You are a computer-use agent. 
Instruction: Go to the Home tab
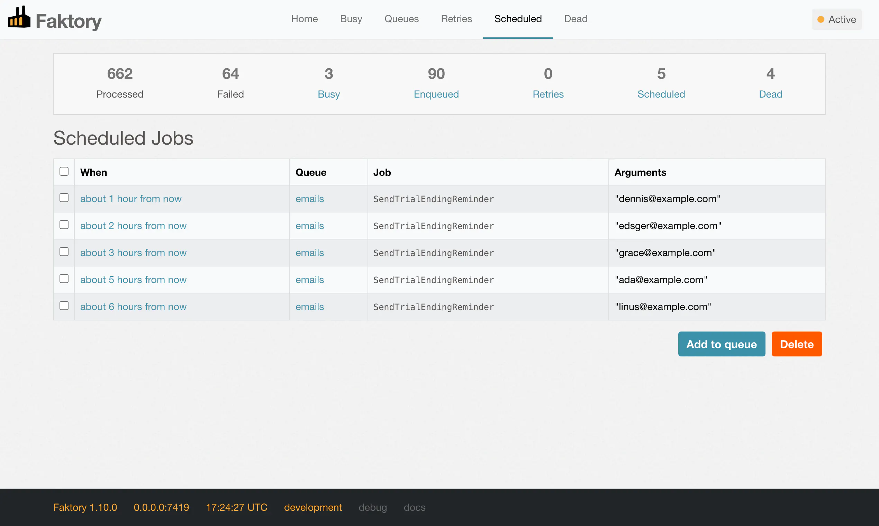click(305, 19)
